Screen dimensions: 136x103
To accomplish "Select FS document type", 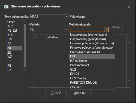I will point(14,66).
